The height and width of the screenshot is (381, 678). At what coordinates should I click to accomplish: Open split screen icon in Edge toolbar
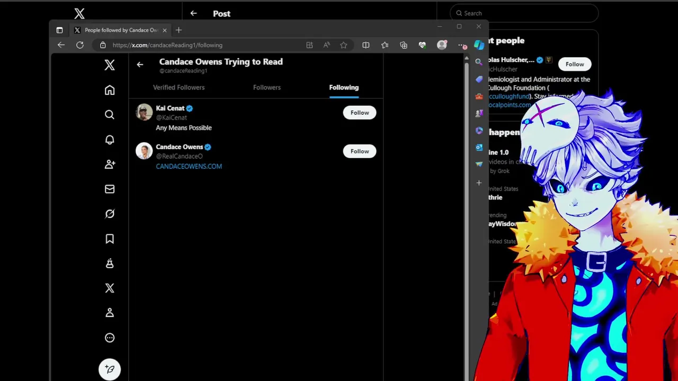365,45
